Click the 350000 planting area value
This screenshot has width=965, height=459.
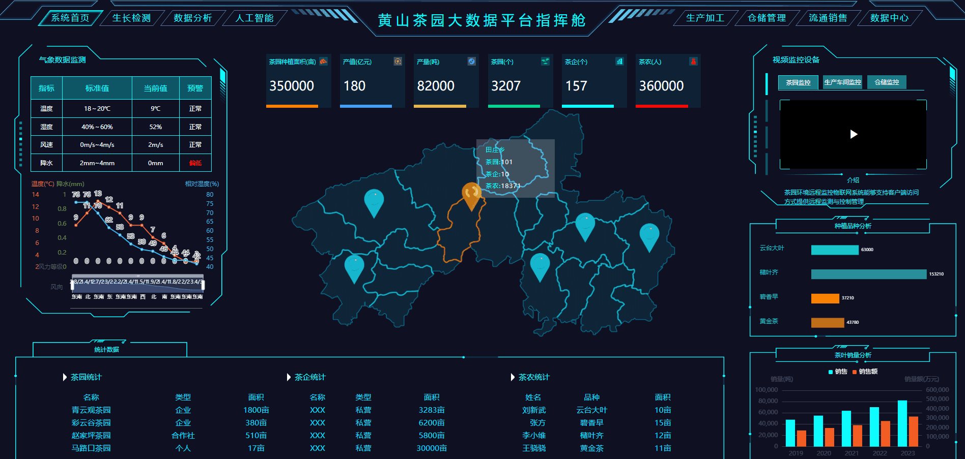(x=292, y=86)
